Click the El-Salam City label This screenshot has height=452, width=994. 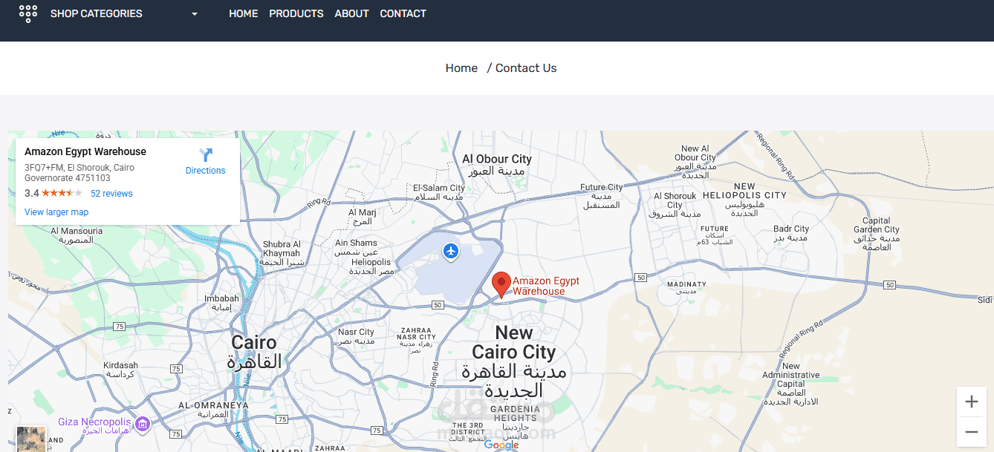point(438,192)
